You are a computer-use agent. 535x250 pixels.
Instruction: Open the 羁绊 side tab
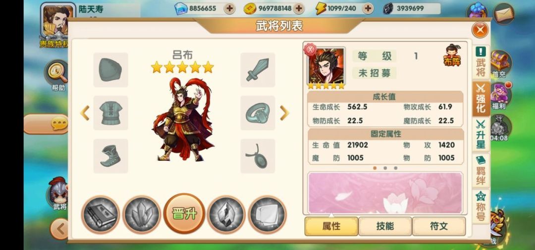481,170
